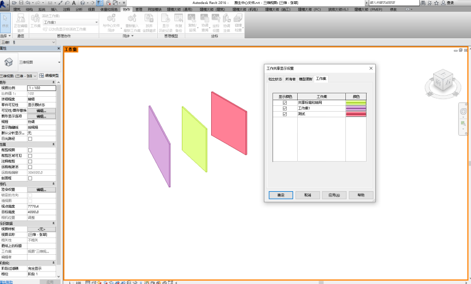Screen dimensions: 471x284
Task: Click 编辑类型 edit type button
Action: click(x=49, y=76)
